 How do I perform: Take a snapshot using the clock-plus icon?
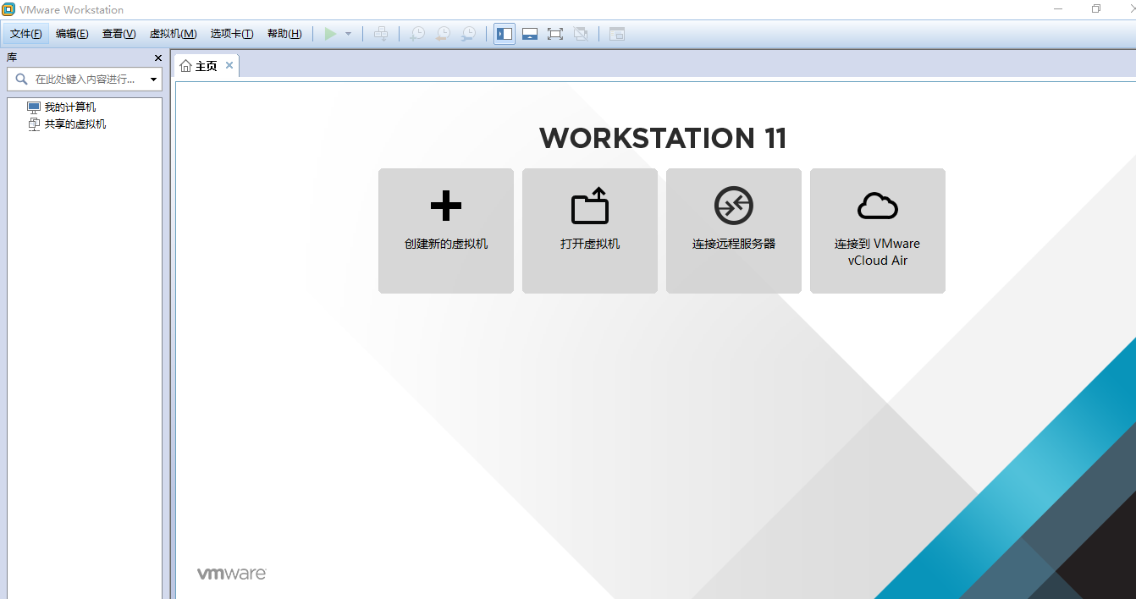tap(417, 34)
